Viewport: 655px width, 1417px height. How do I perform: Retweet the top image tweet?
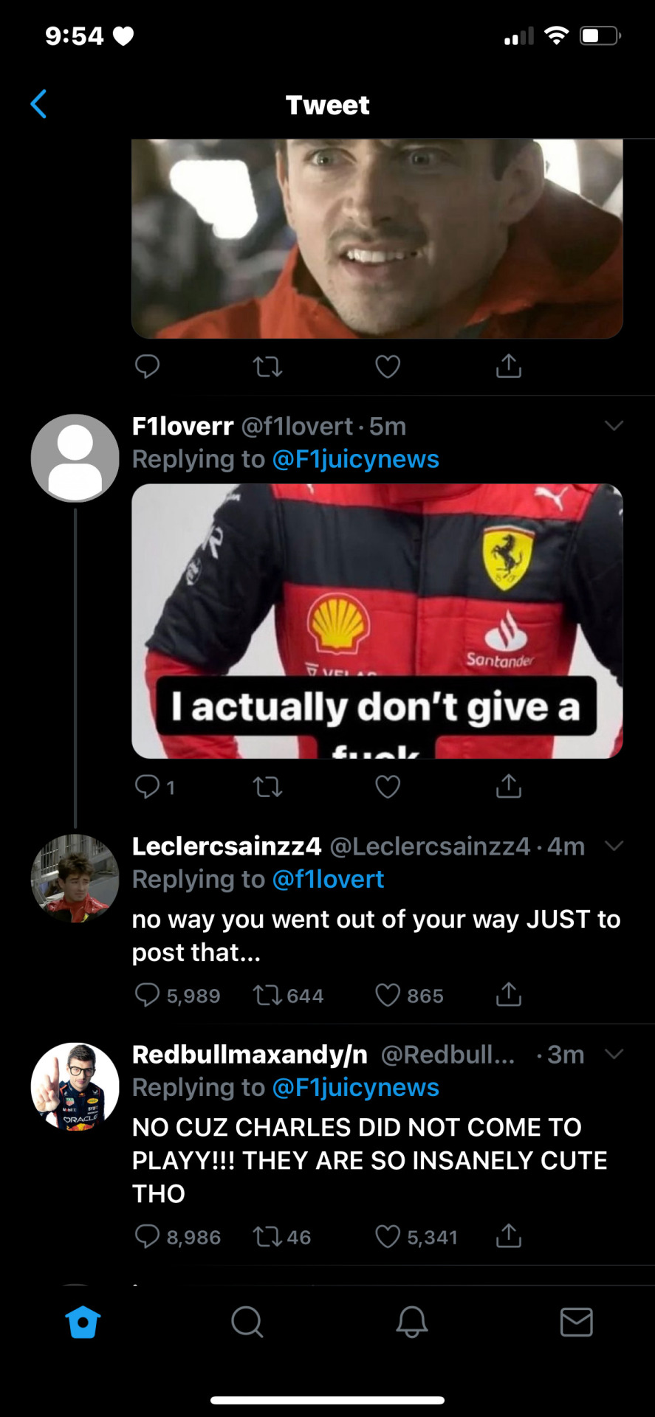point(267,366)
